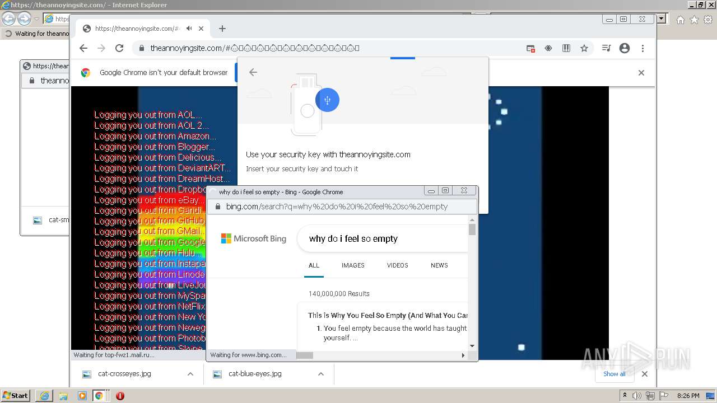
Task: Open the 'This is Why You Feel So Empty' result
Action: pyautogui.click(x=388, y=315)
